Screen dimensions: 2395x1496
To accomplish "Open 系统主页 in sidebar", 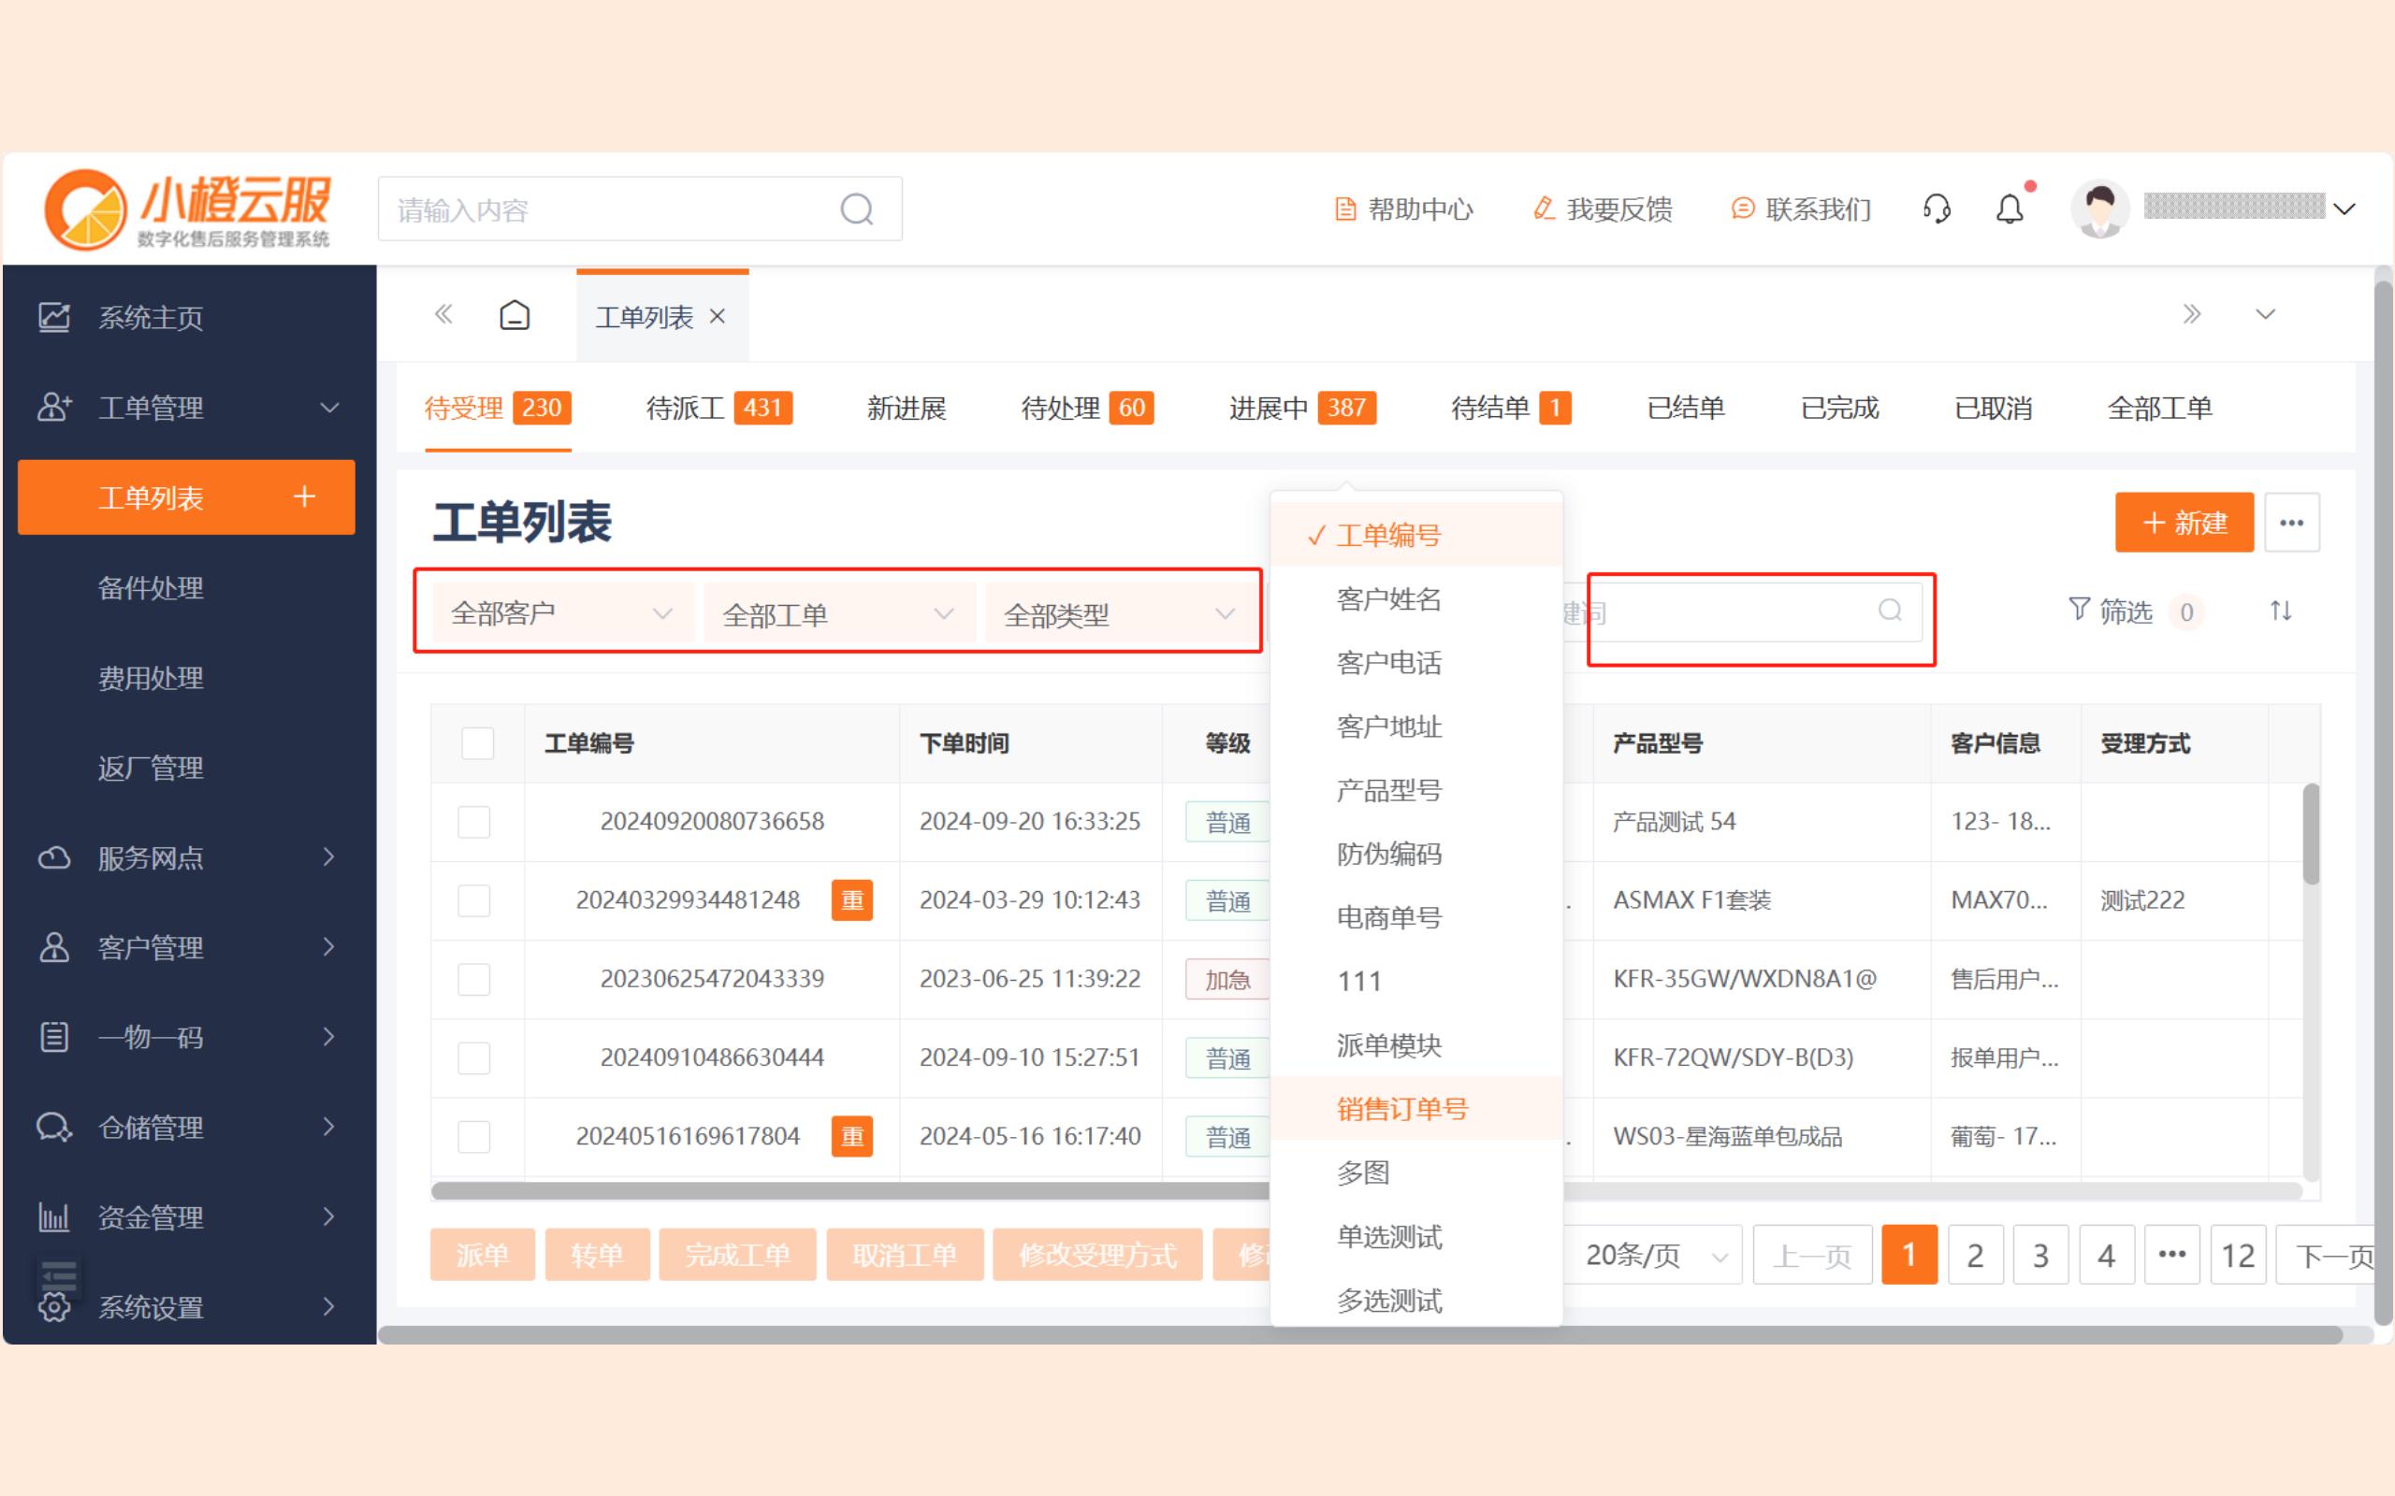I will 151,318.
